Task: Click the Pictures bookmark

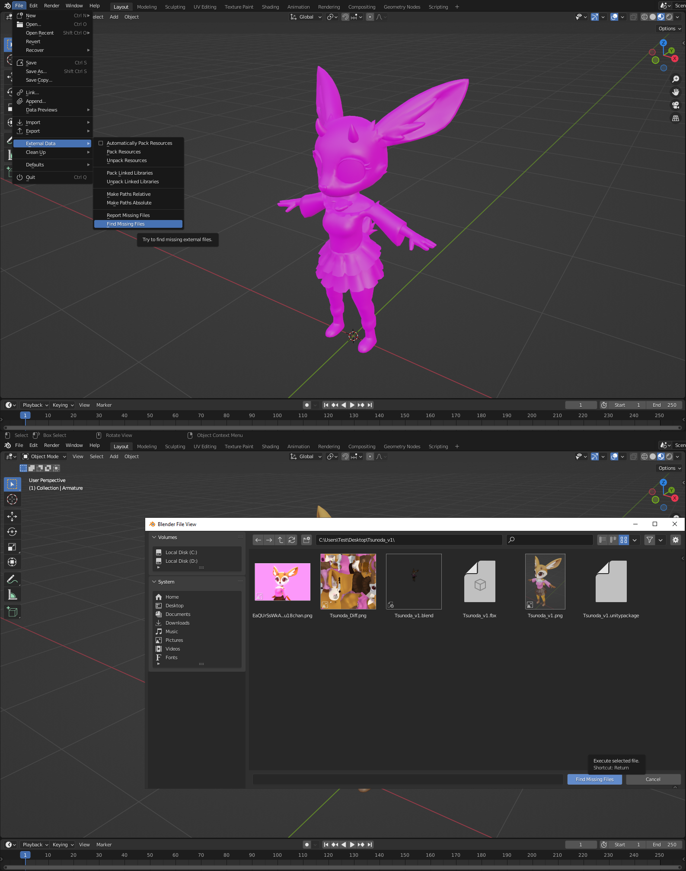Action: pos(197,640)
